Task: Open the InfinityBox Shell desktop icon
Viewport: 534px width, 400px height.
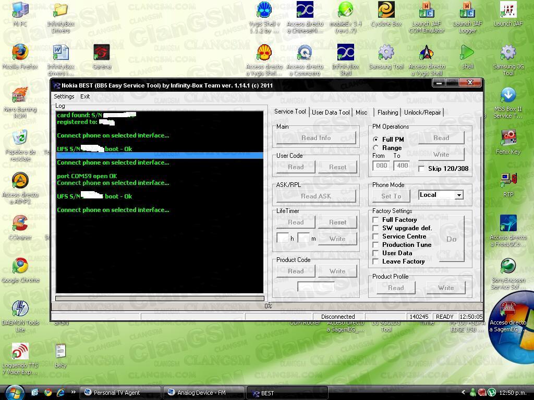Action: (346, 59)
